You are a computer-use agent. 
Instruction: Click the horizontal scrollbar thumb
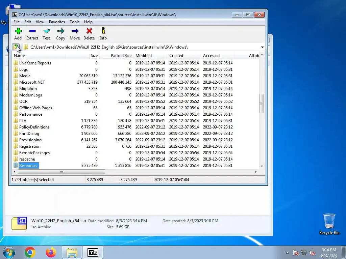click(61, 172)
